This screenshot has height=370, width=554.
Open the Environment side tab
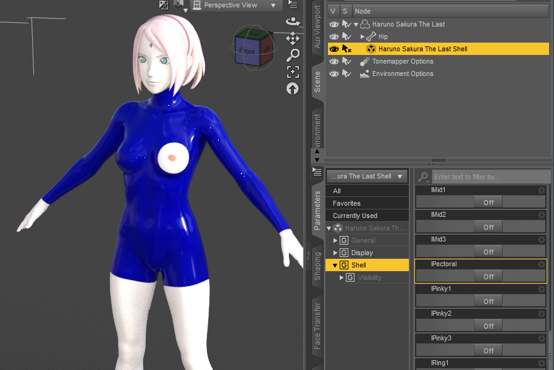pos(317,130)
